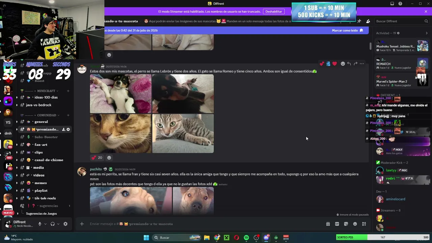React with the red heart quick emoji
Image resolution: width=432 pixels, height=243 pixels.
334,63
